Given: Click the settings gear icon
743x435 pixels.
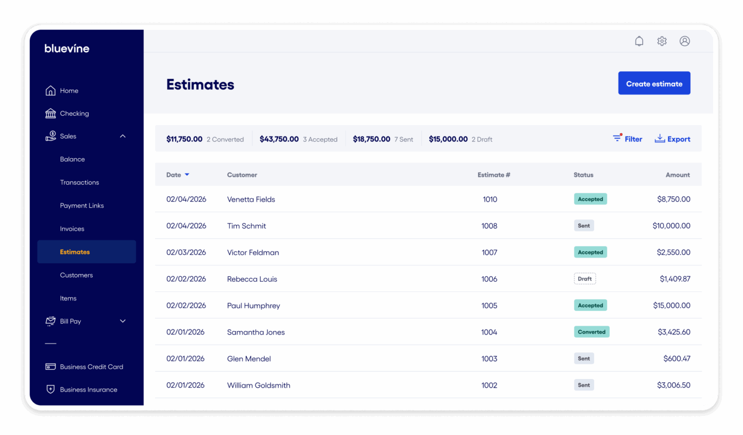Looking at the screenshot, I should tap(662, 41).
